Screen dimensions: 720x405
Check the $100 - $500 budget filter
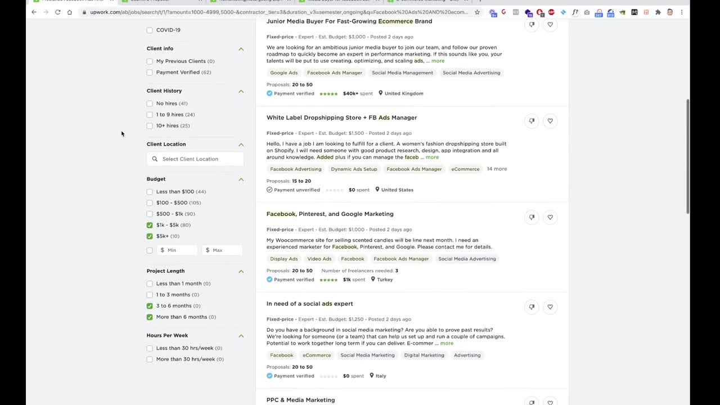tap(150, 203)
